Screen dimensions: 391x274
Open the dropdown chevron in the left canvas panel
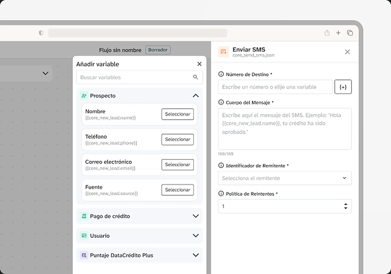pos(45,73)
